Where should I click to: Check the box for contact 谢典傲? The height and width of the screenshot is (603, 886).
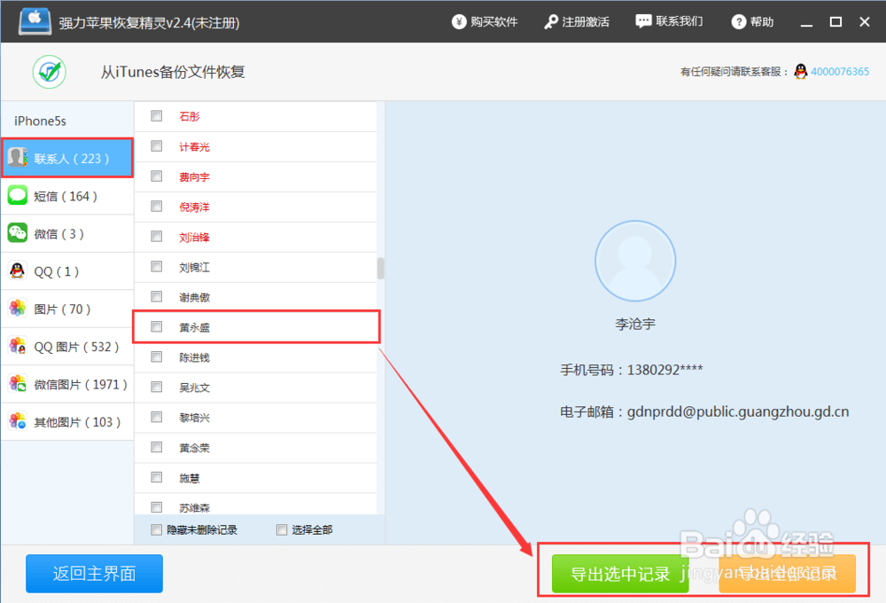click(157, 296)
